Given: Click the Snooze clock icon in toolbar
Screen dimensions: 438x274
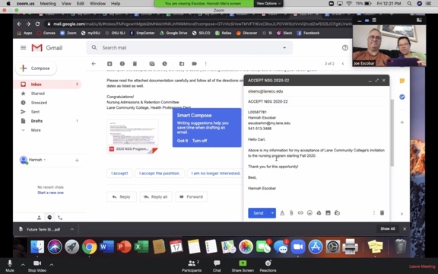Looking at the screenshot, I should tap(164, 64).
